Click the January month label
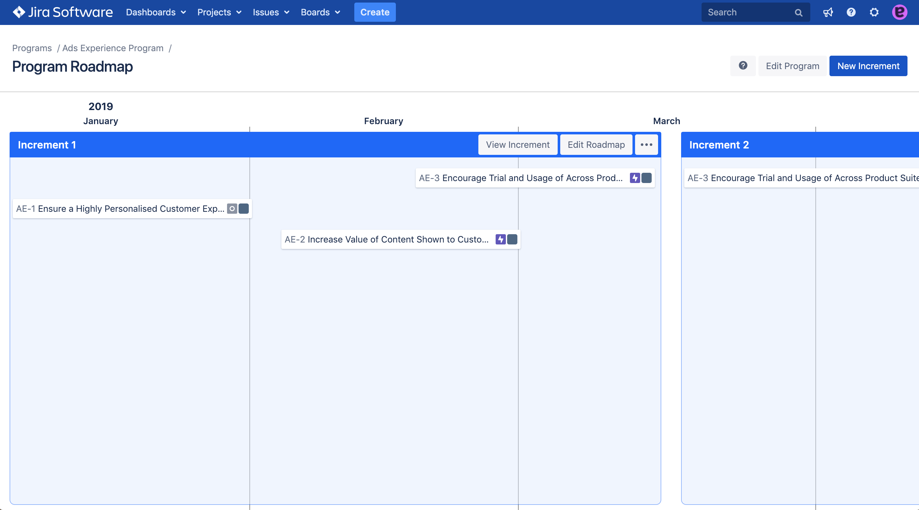 tap(101, 121)
